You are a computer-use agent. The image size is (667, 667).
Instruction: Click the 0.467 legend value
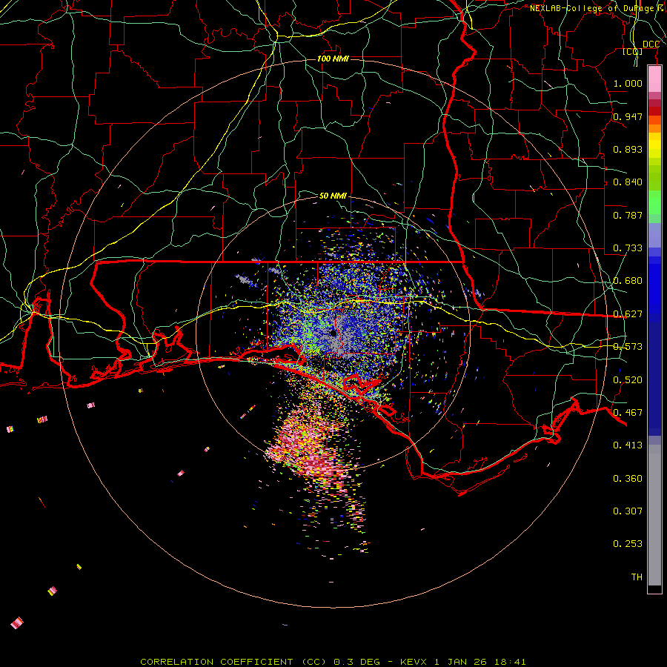[x=628, y=413]
